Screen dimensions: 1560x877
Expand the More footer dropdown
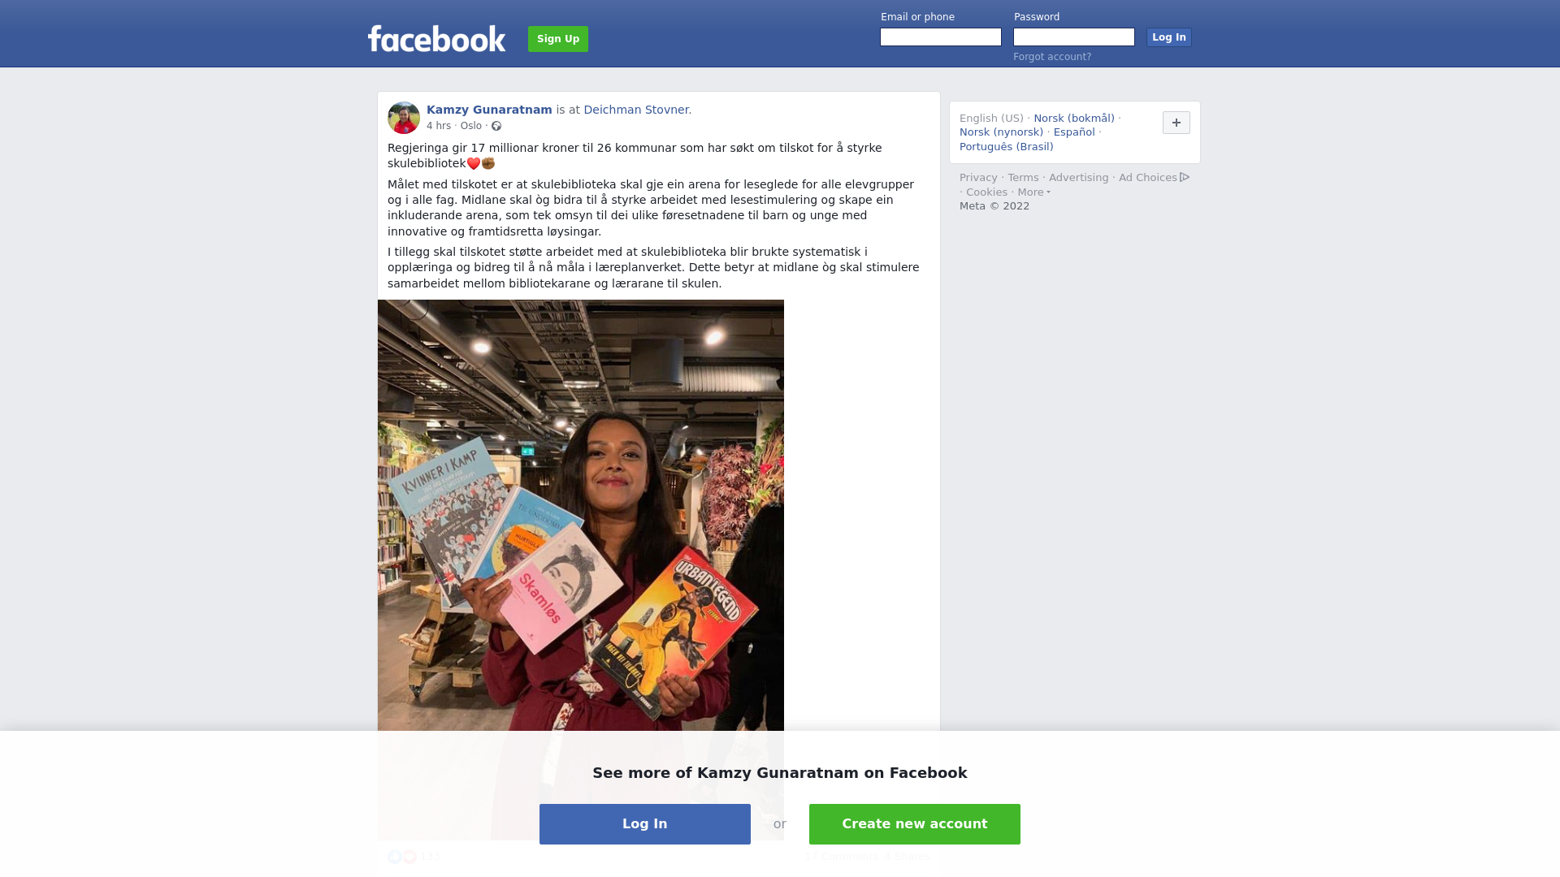(1034, 192)
